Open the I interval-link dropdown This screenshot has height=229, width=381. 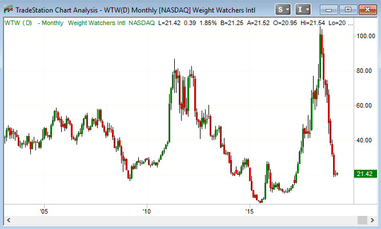pyautogui.click(x=303, y=10)
